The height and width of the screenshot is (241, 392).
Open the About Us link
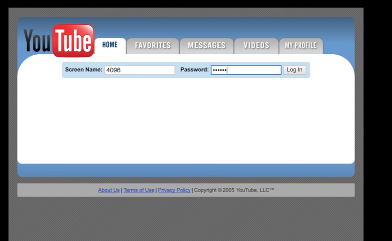click(109, 190)
